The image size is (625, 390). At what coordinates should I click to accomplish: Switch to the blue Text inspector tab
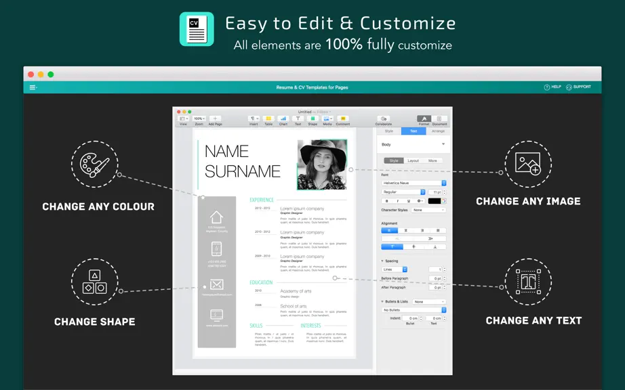coord(414,131)
